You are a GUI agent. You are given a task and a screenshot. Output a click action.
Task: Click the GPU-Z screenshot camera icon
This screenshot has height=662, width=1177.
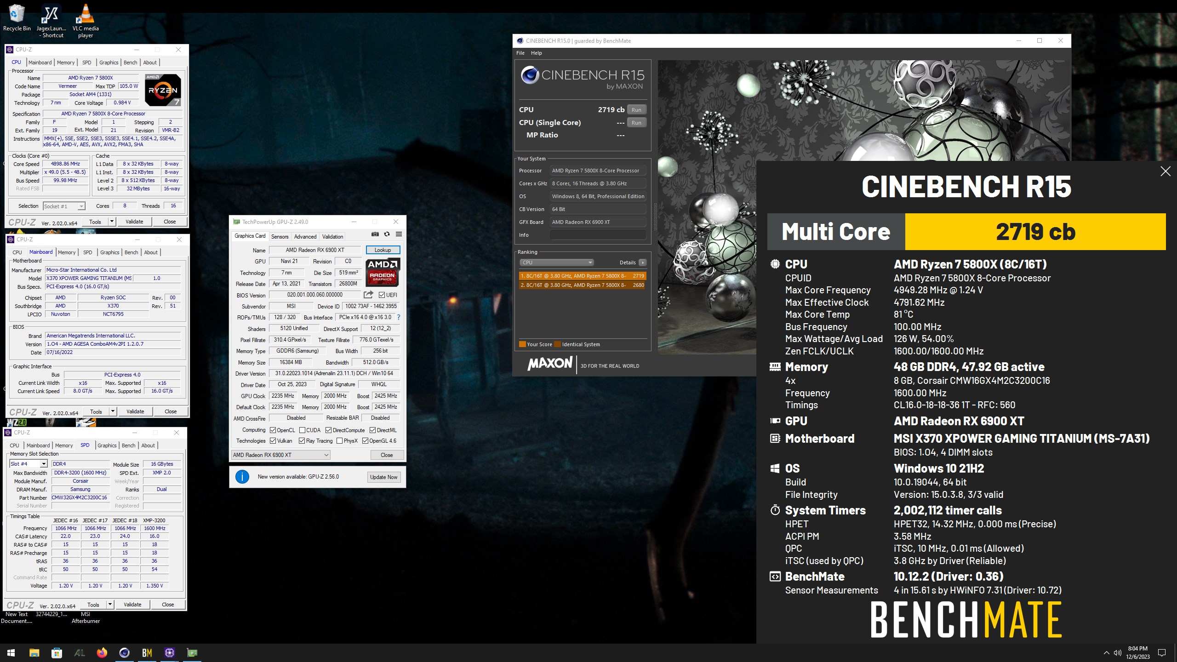coord(375,234)
